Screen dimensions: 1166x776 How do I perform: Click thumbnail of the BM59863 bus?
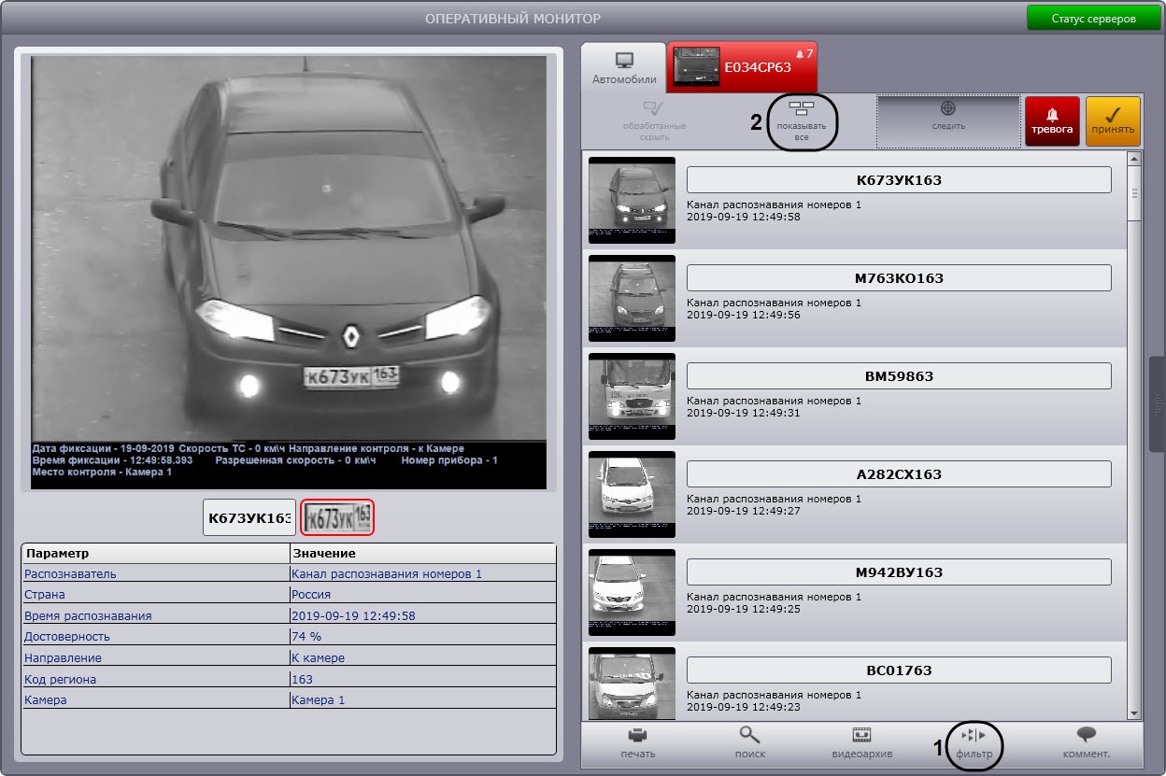click(x=632, y=396)
